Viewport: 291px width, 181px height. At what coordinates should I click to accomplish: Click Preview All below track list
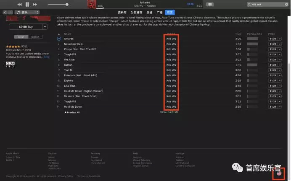tap(72, 112)
